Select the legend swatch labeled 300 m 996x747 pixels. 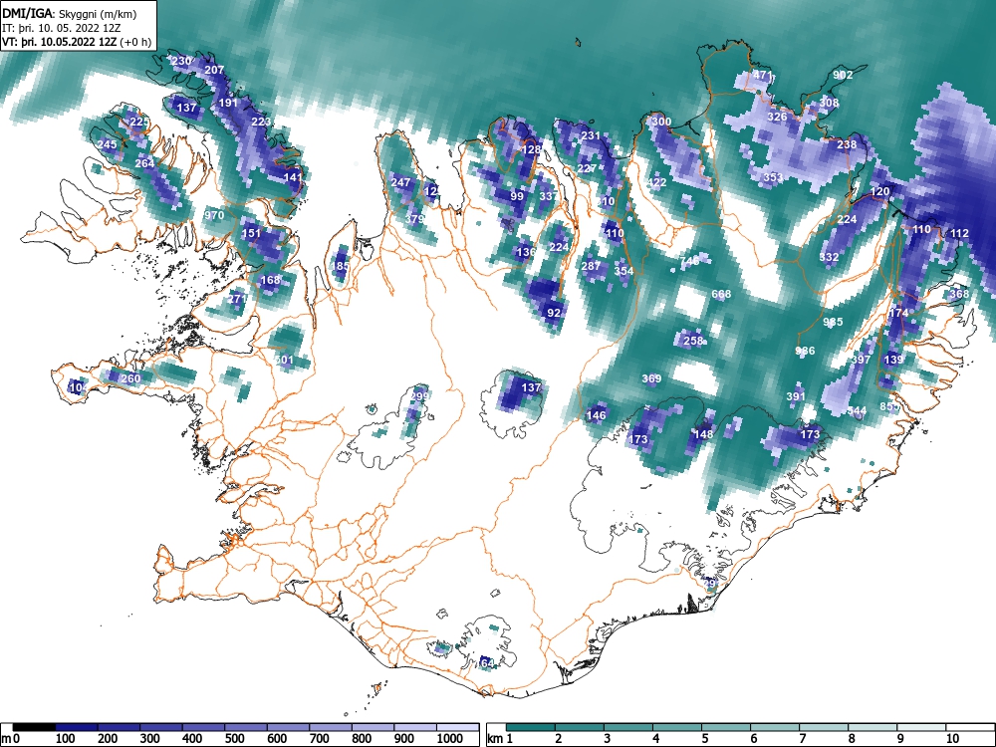pos(161,727)
